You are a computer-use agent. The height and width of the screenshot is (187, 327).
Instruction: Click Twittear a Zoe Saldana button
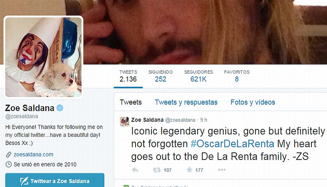[54, 180]
